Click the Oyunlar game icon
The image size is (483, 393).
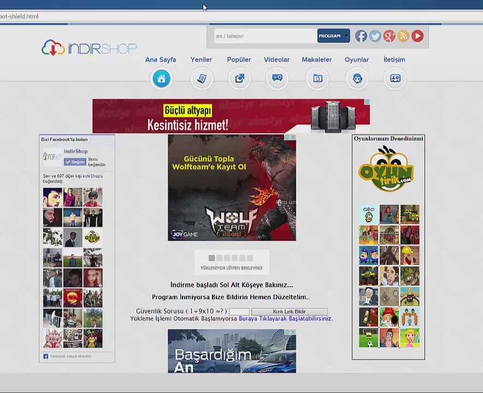tap(357, 79)
